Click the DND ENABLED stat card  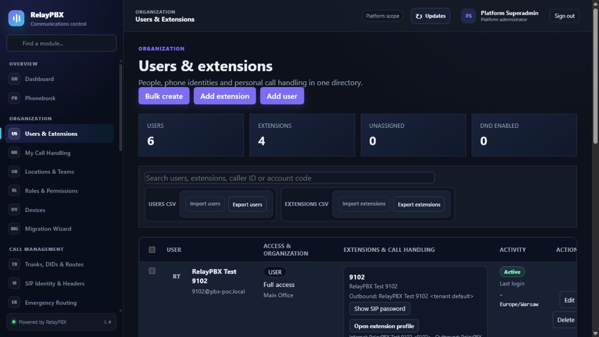click(524, 135)
